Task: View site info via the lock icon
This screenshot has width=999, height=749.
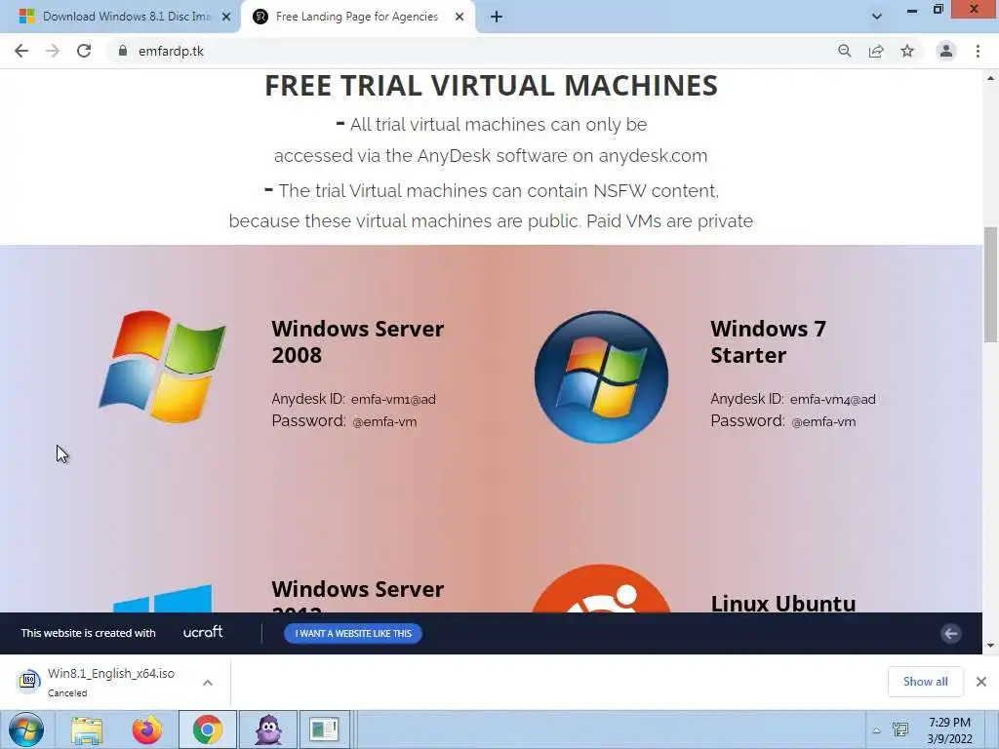Action: click(123, 51)
